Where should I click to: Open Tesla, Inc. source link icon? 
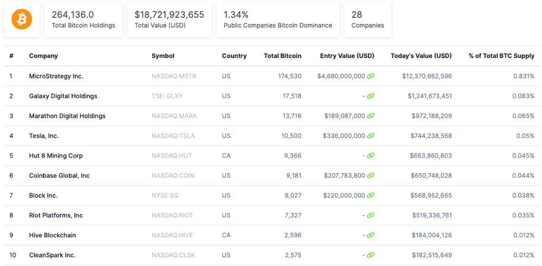point(371,136)
